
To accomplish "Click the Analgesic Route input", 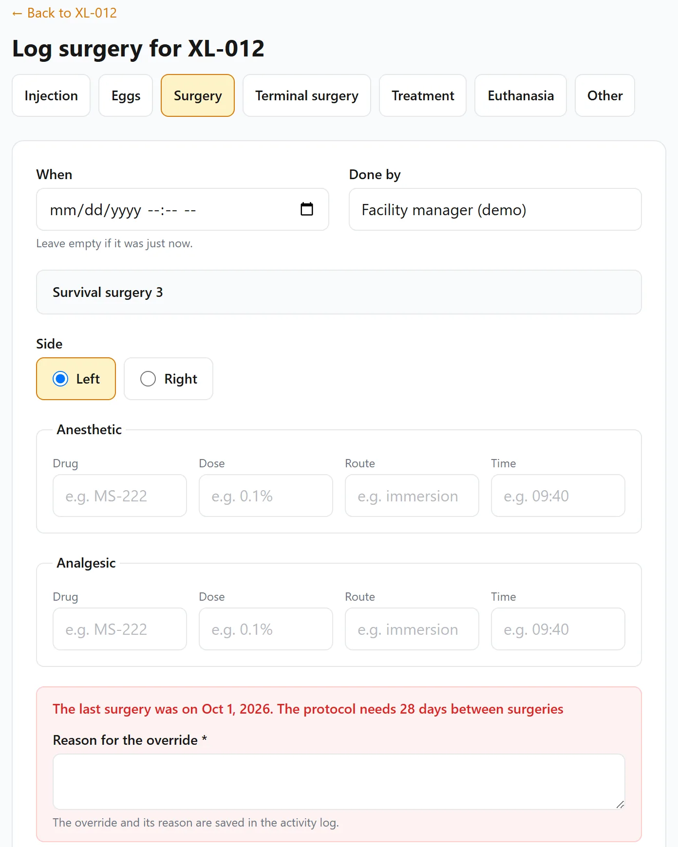I will 412,629.
